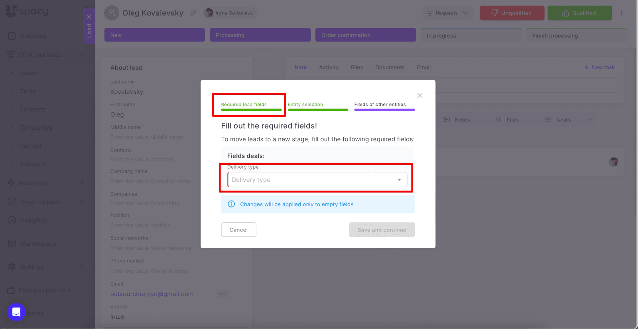
Task: Expand the Requests dropdown
Action: click(x=447, y=13)
